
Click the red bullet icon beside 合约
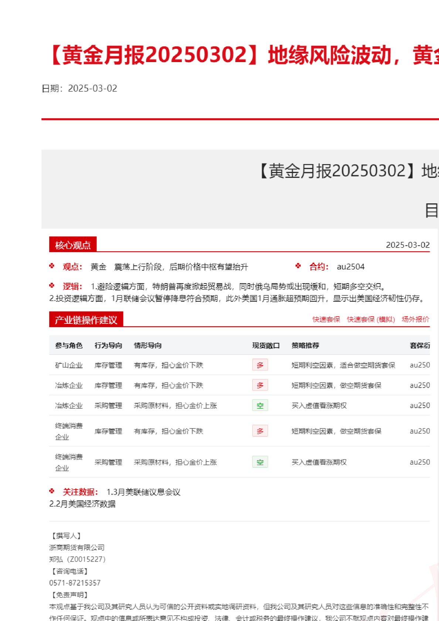298,266
